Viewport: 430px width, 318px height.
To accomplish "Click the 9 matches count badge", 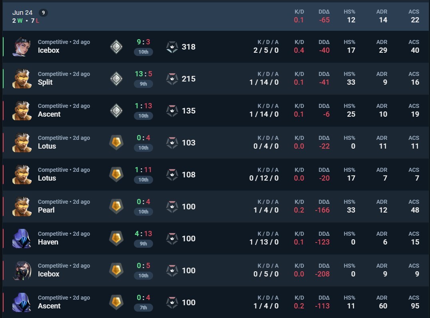I will tap(43, 13).
